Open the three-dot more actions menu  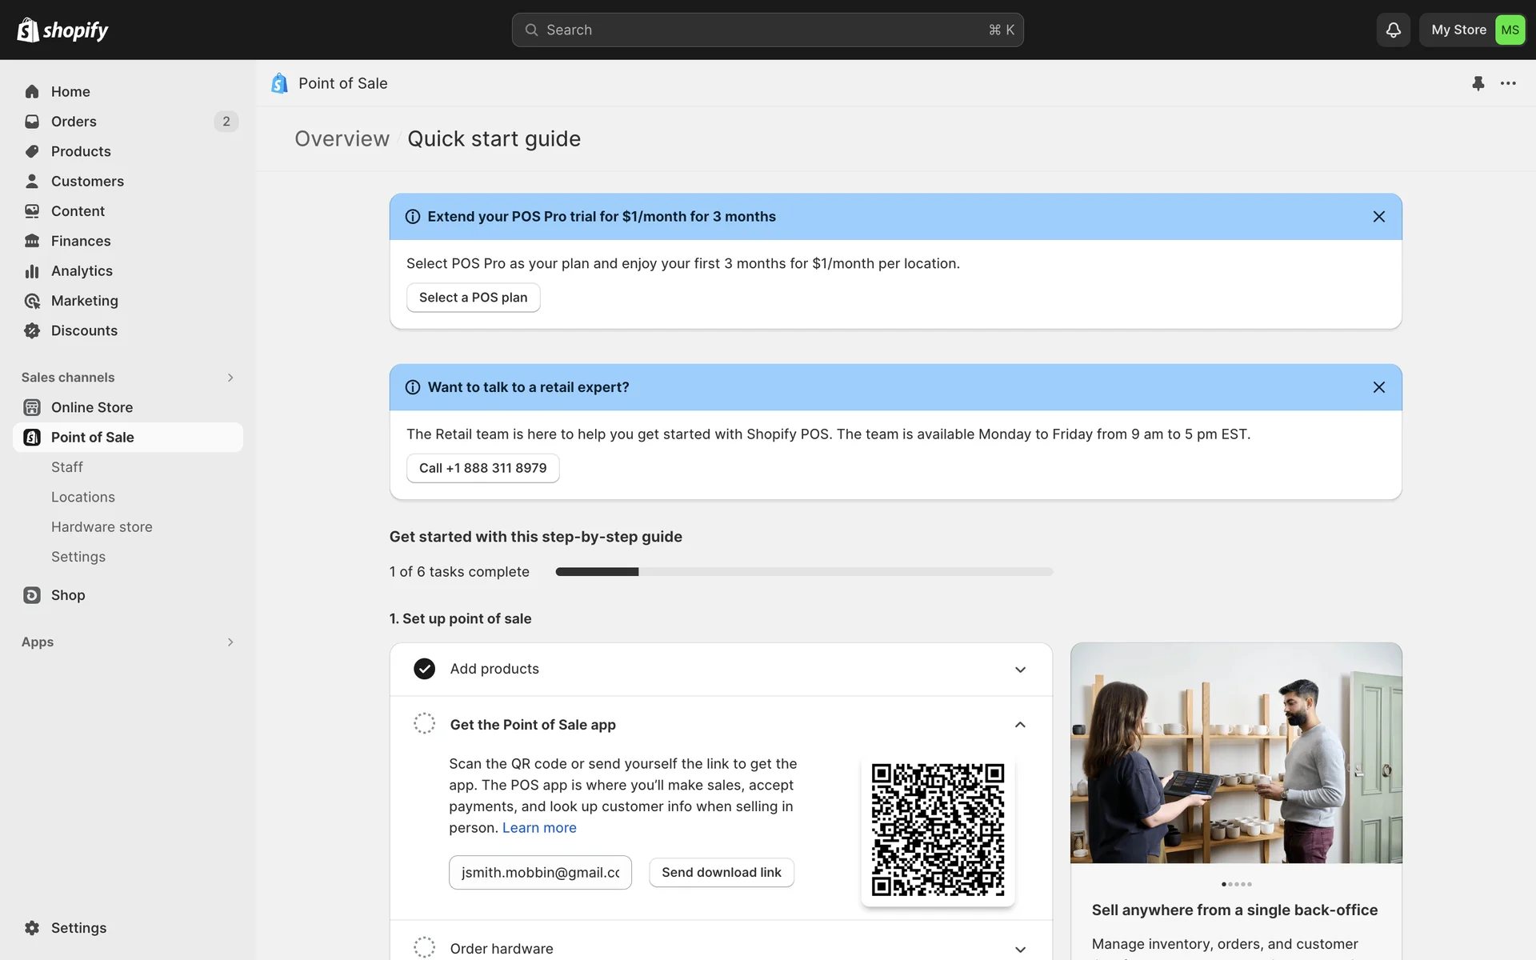pos(1508,83)
